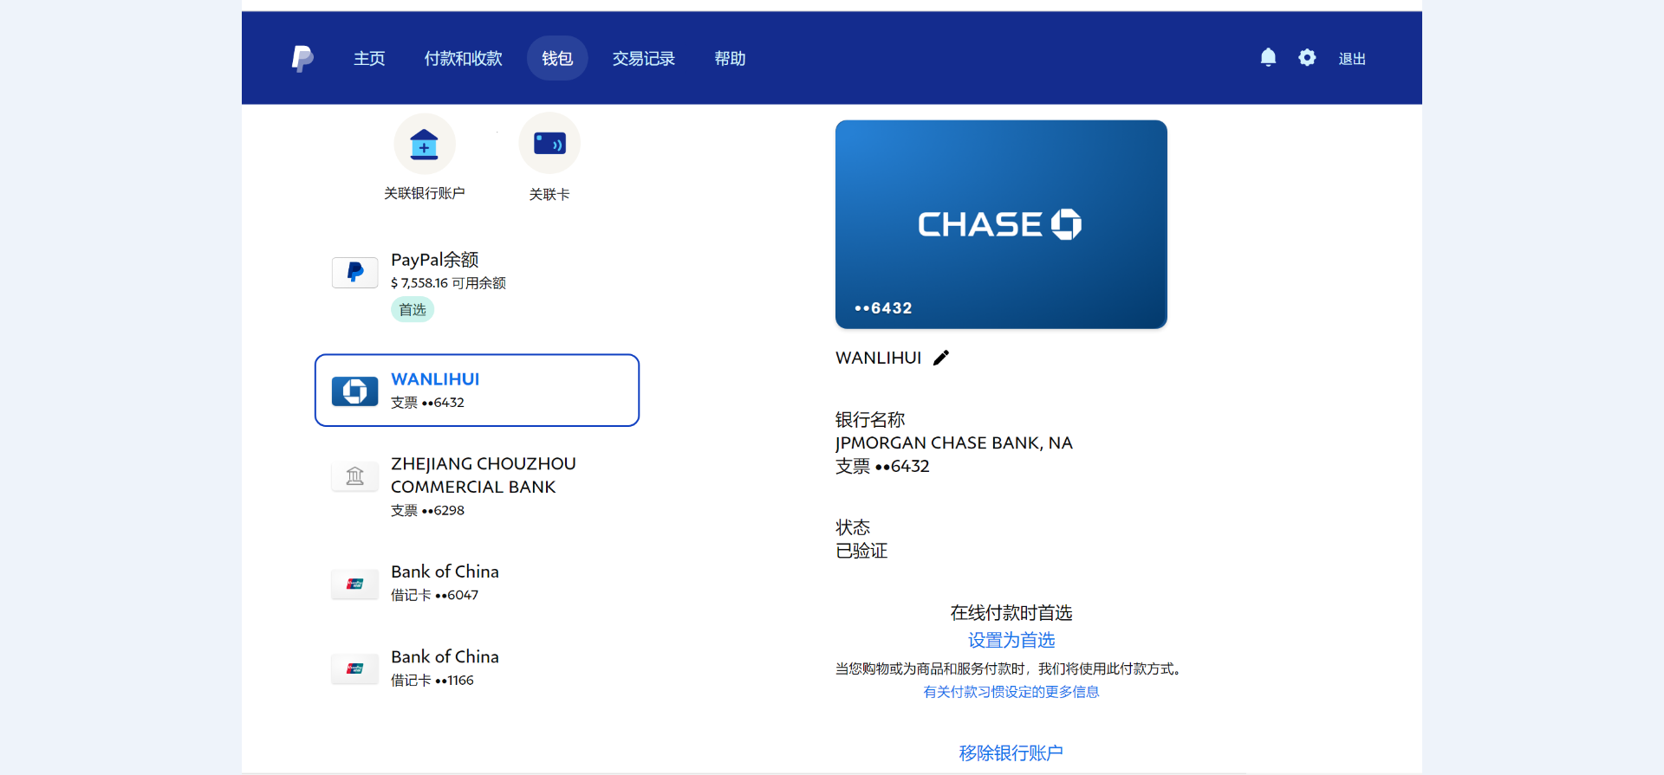This screenshot has width=1664, height=775.
Task: Click the PayPal balance logo icon
Action: pos(355,272)
